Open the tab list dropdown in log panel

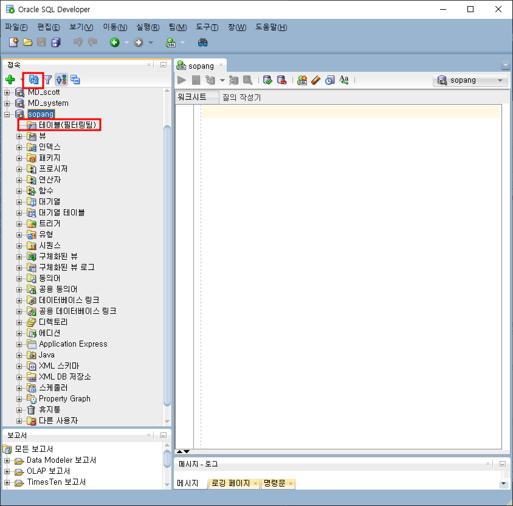pyautogui.click(x=503, y=483)
